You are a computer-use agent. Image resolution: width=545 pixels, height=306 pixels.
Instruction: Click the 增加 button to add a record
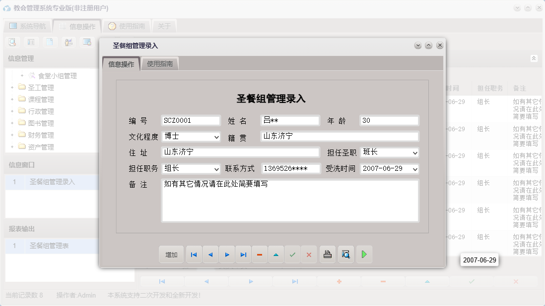point(171,254)
